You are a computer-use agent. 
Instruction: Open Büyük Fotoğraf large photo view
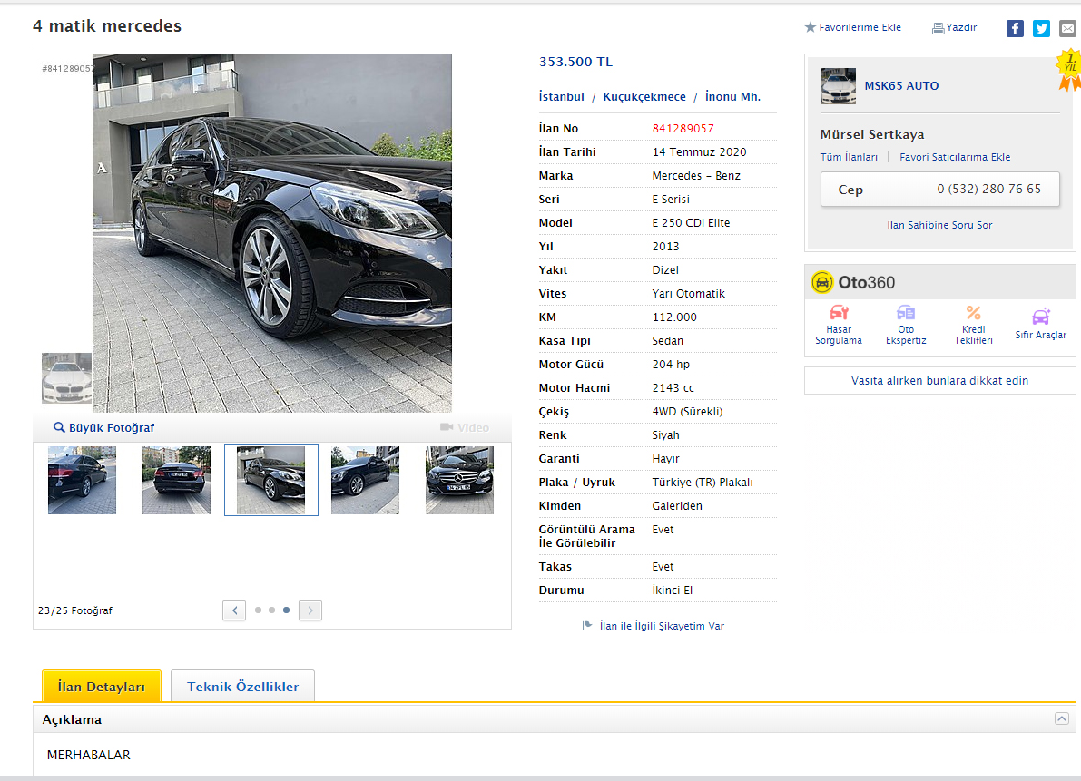click(x=112, y=428)
